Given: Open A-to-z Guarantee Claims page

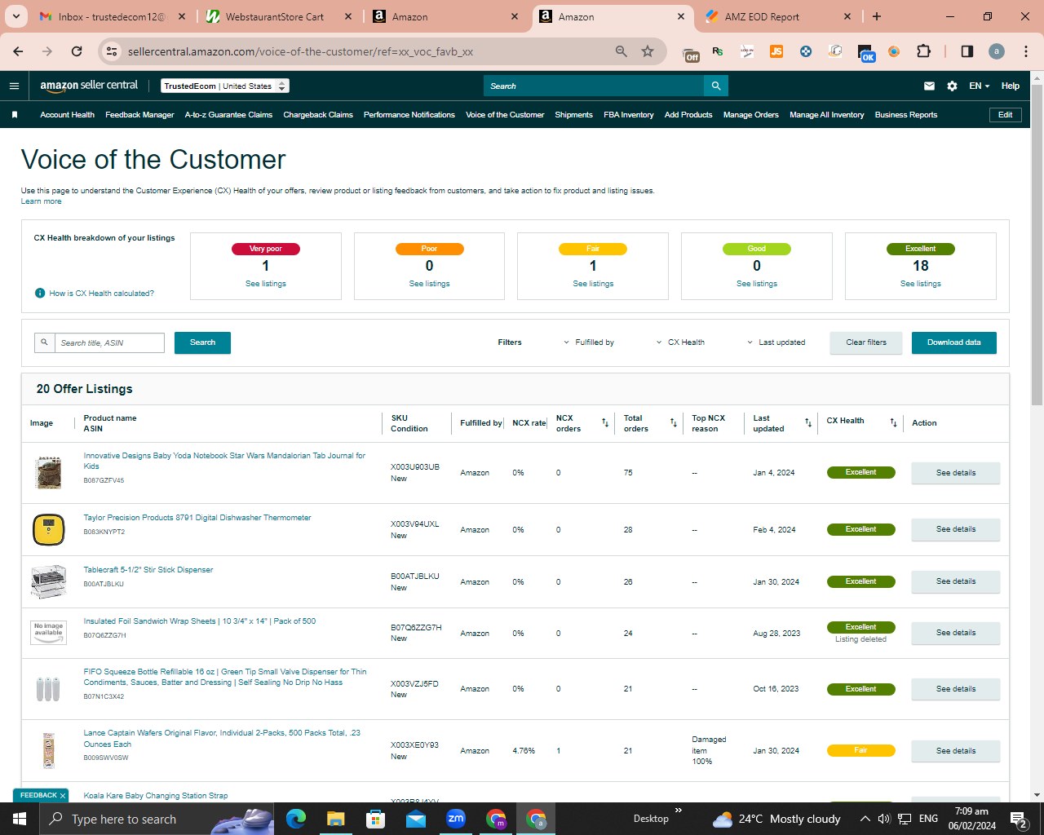Looking at the screenshot, I should [x=228, y=115].
